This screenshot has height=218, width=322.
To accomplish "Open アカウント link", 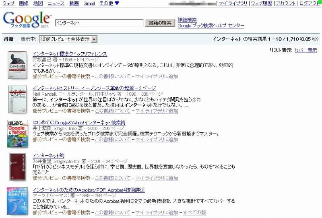I will (286, 3).
